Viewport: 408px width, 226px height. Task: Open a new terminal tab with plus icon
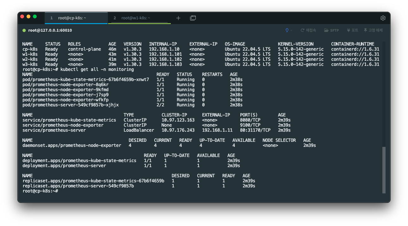pos(178,18)
